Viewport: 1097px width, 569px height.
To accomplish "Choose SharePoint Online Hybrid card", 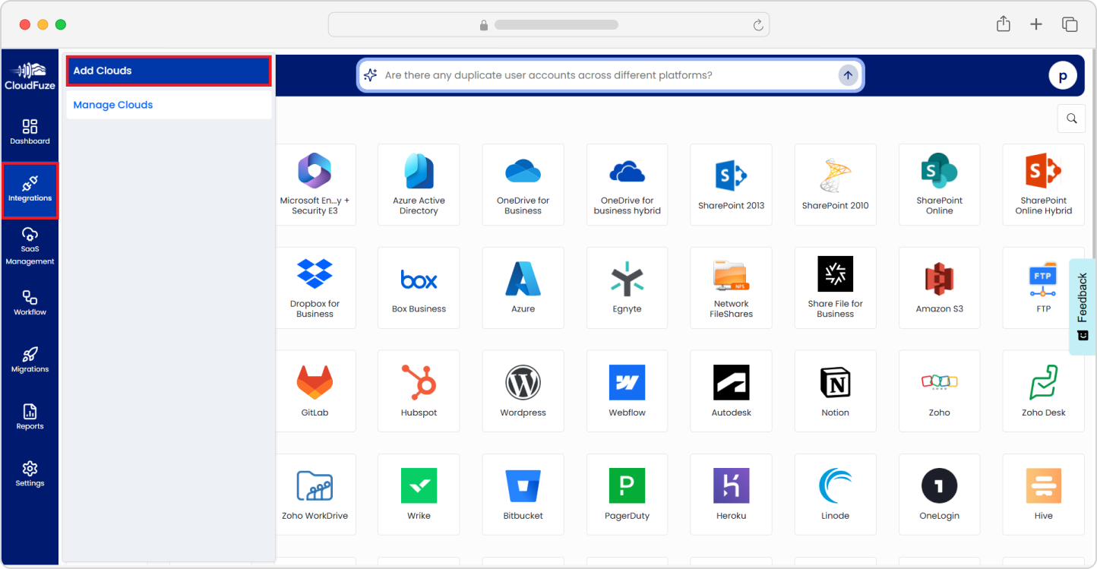I will click(x=1043, y=185).
